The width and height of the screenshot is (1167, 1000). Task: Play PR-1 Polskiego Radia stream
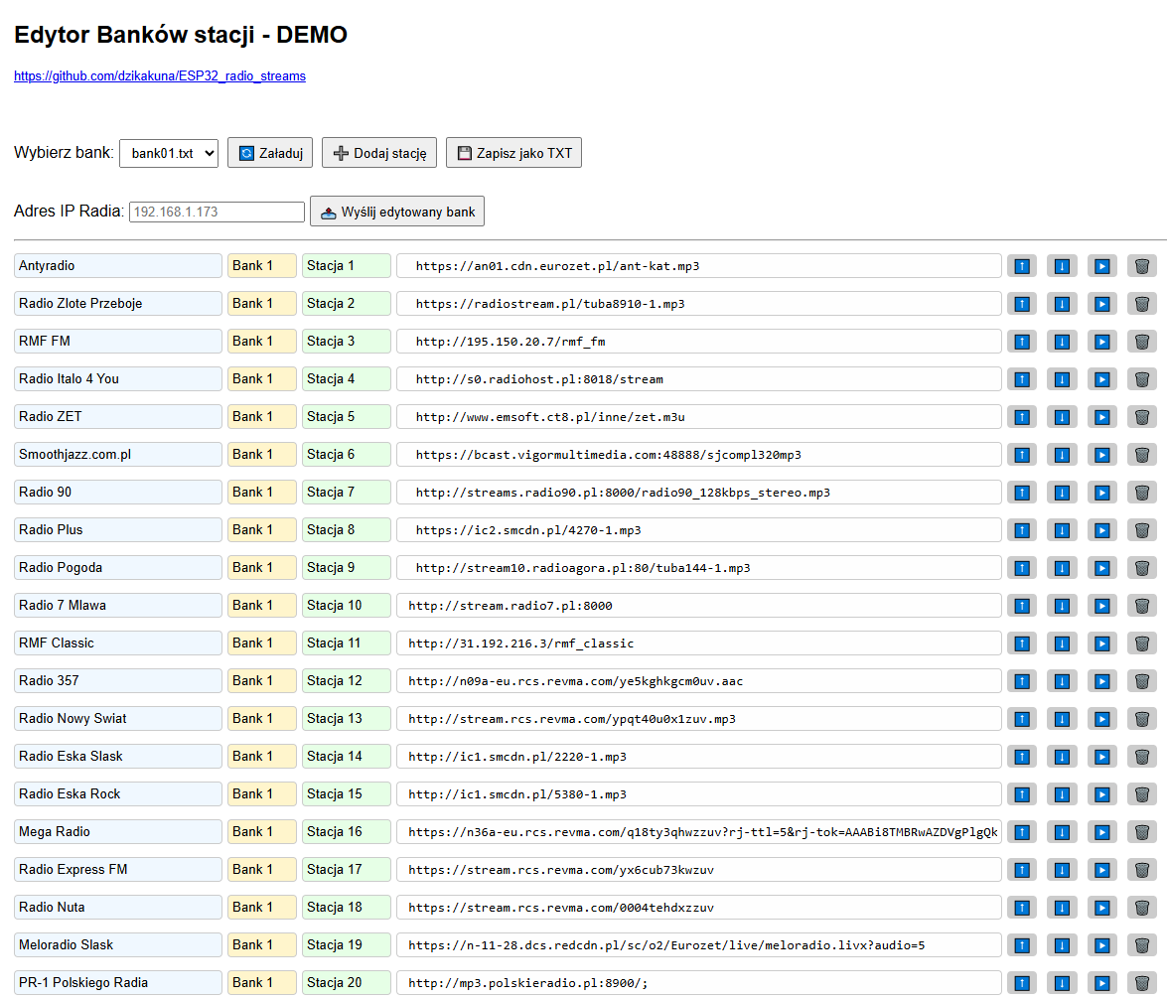tap(1102, 983)
